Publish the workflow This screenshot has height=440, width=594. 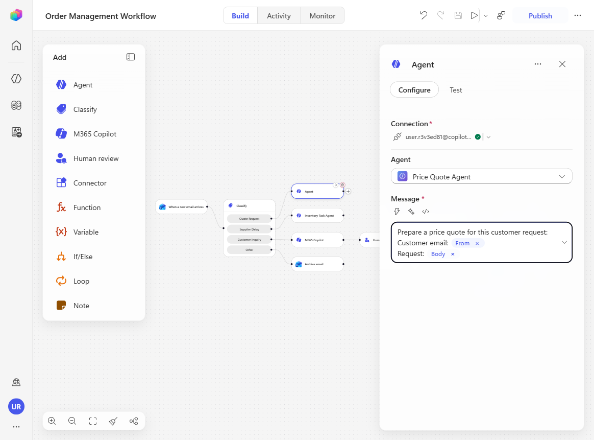540,15
